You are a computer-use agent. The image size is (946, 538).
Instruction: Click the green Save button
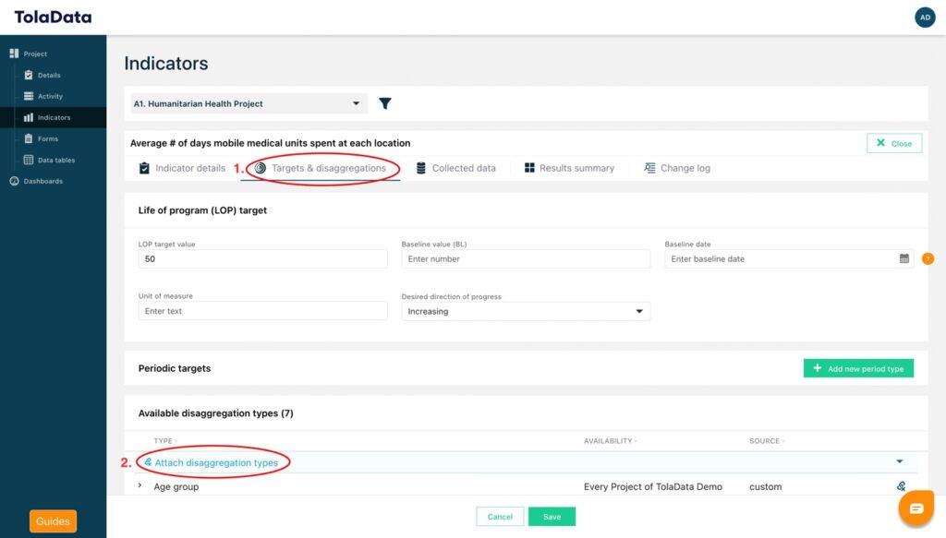[x=552, y=516]
